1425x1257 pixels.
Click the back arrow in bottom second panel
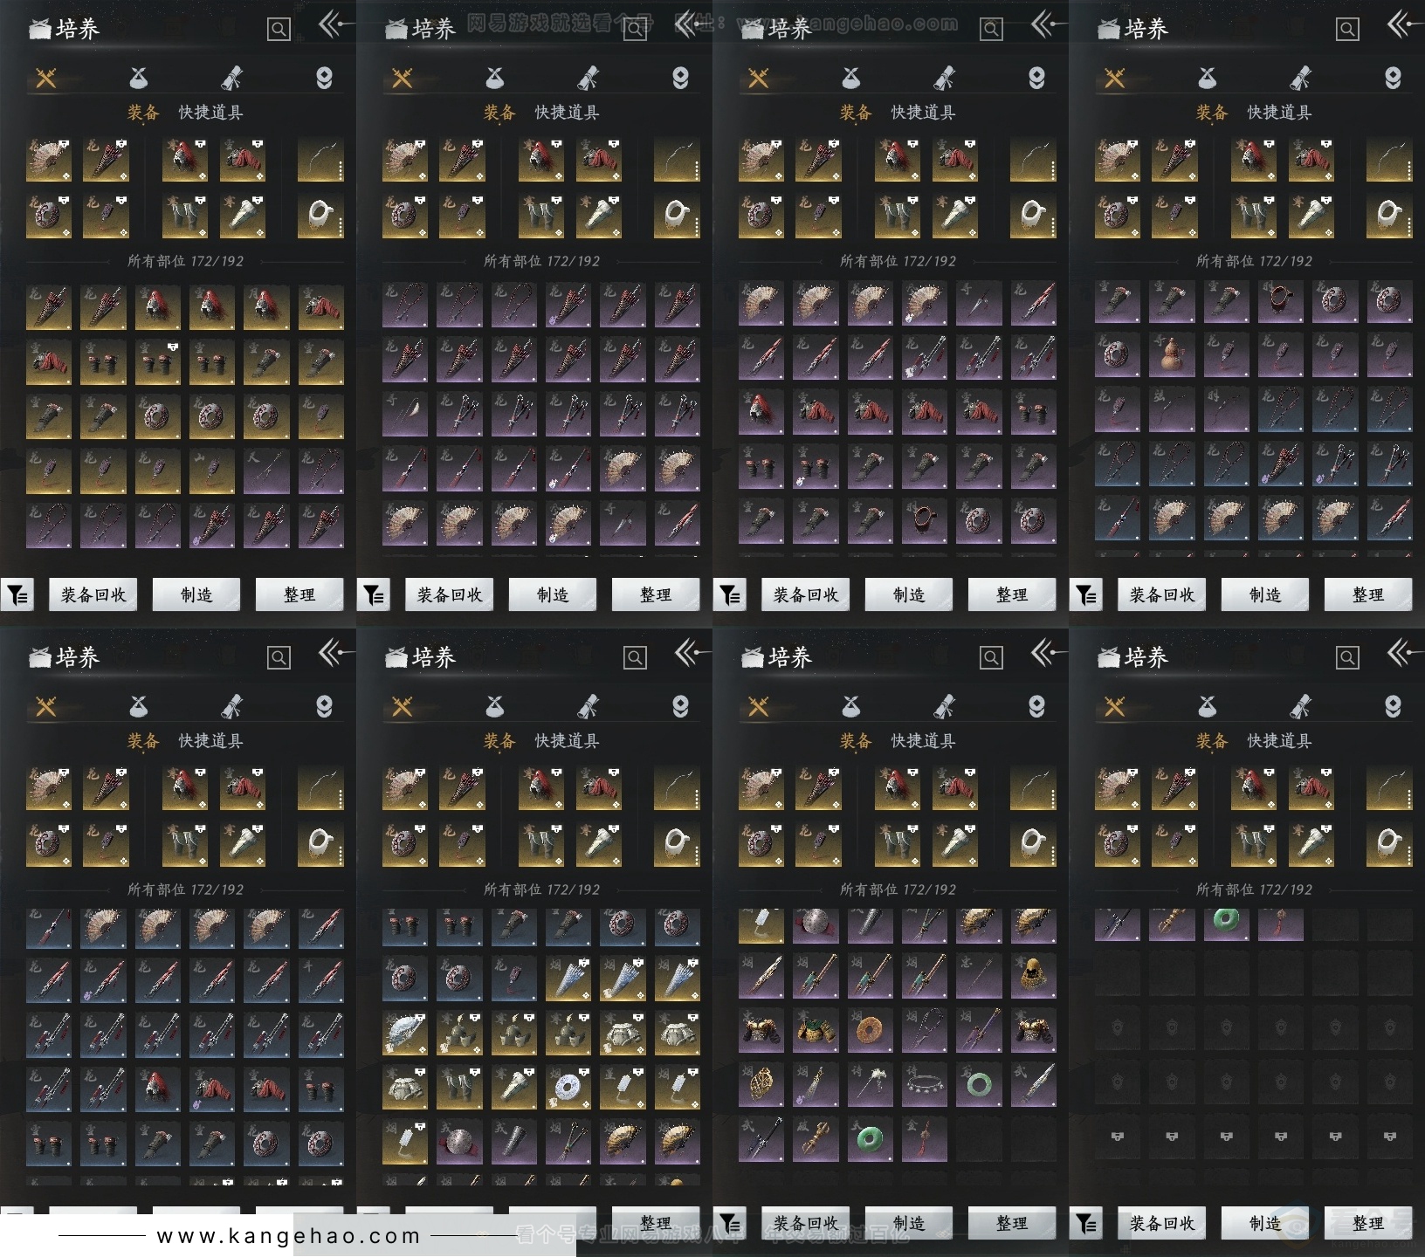690,653
